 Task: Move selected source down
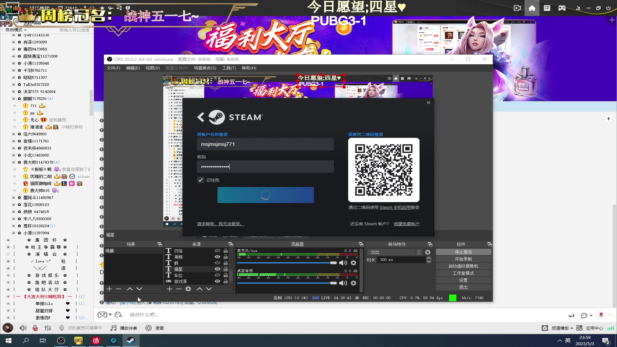209,289
